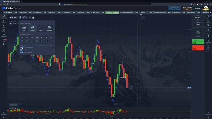212x119 pixels.
Task: Select the S30 timeframe
Action: tap(37, 37)
